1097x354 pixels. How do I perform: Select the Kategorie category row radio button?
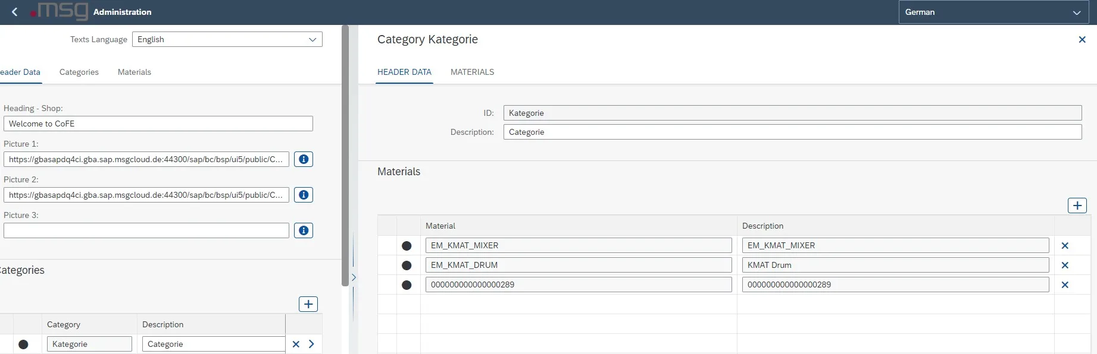click(x=23, y=344)
